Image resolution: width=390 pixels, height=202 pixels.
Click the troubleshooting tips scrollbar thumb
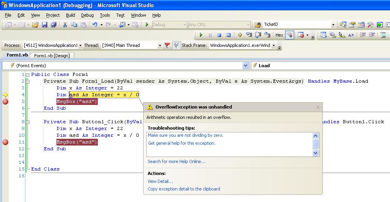point(315,144)
